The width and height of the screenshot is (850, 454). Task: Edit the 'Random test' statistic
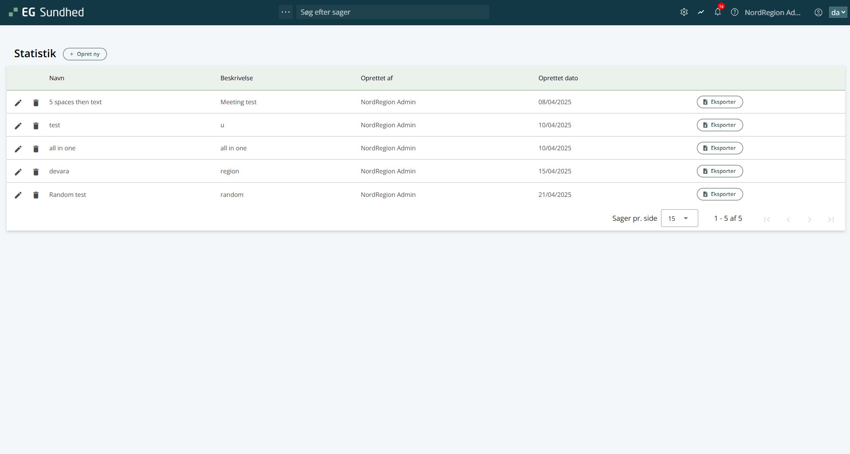pyautogui.click(x=18, y=195)
